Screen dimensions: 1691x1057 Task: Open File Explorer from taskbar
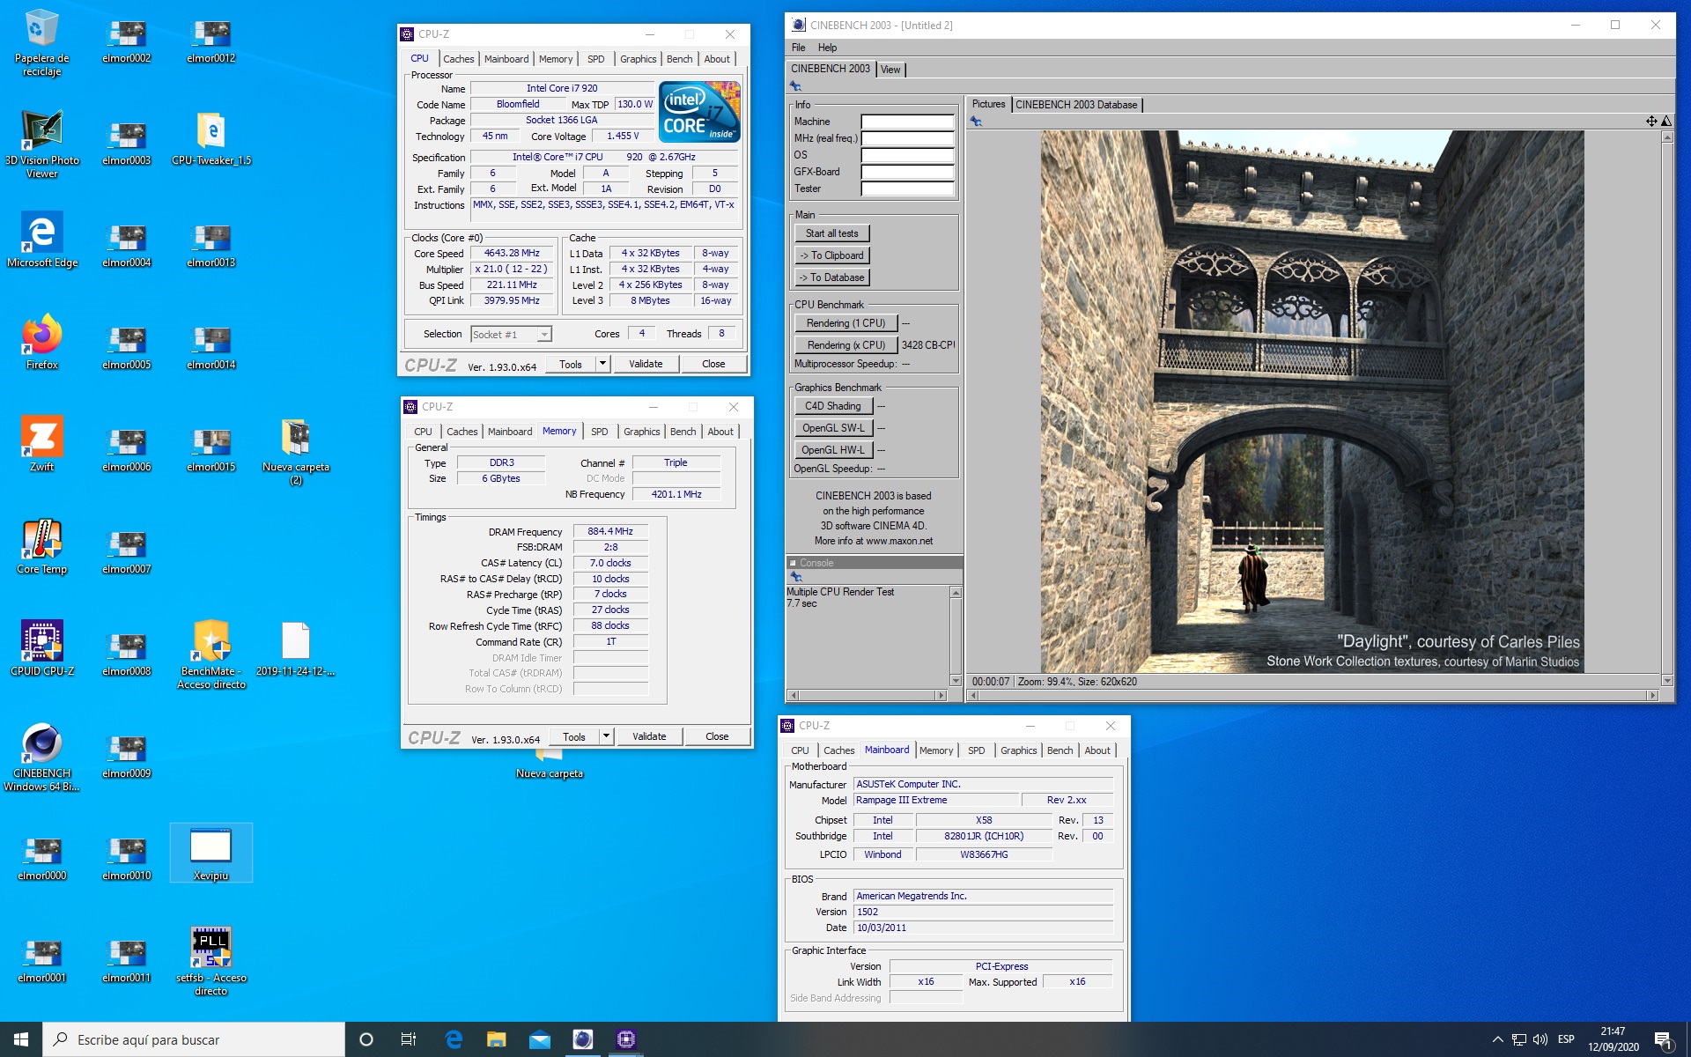point(497,1039)
